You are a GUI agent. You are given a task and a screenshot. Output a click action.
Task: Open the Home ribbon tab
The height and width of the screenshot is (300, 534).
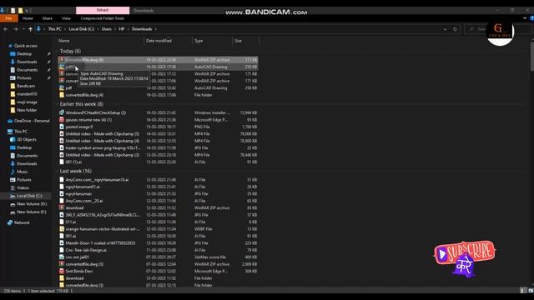(x=28, y=18)
